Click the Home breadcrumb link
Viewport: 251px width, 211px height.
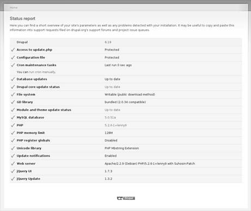[x=14, y=8]
